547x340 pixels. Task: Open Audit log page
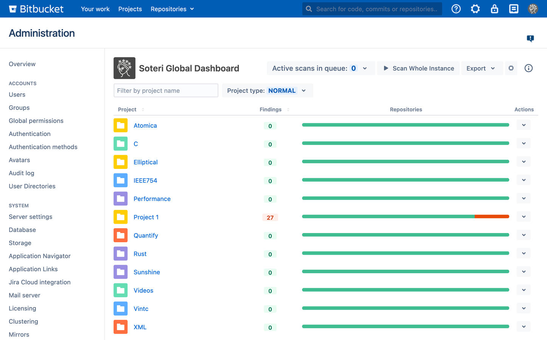22,173
